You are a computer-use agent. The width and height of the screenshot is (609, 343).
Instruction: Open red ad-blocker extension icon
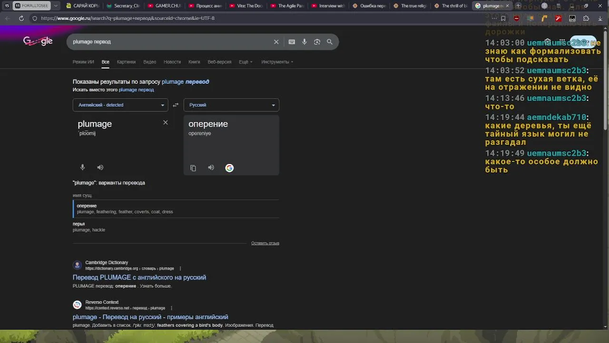coord(517,18)
